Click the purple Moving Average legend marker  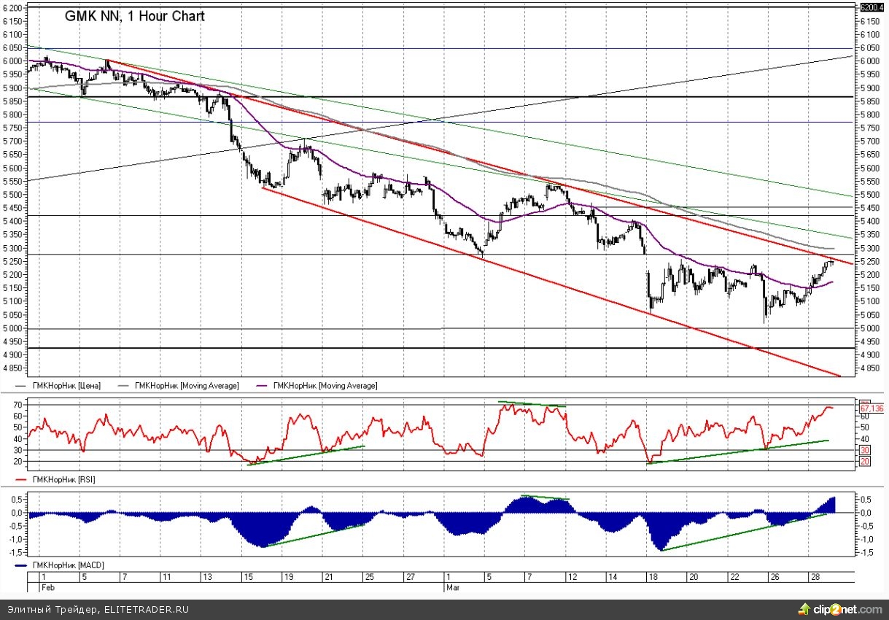click(x=260, y=385)
